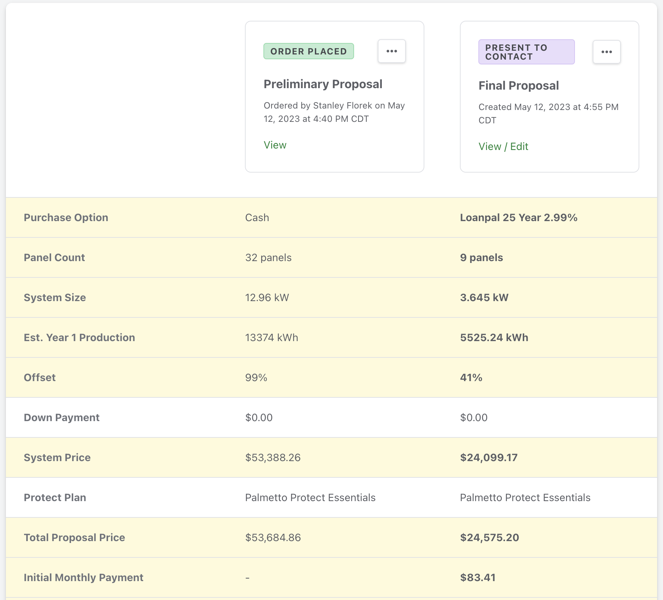This screenshot has width=663, height=600.
Task: Open View / Edit for Final Proposal
Action: point(503,147)
